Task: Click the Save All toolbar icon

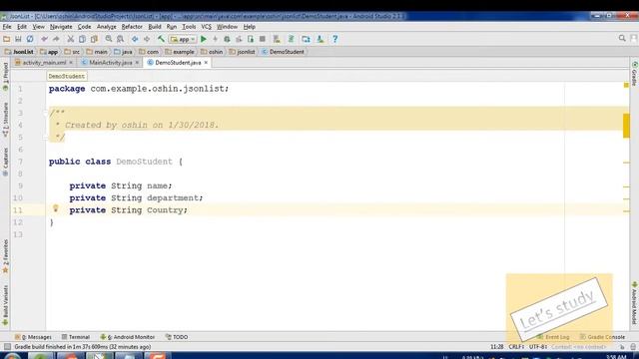Action: 18,39
